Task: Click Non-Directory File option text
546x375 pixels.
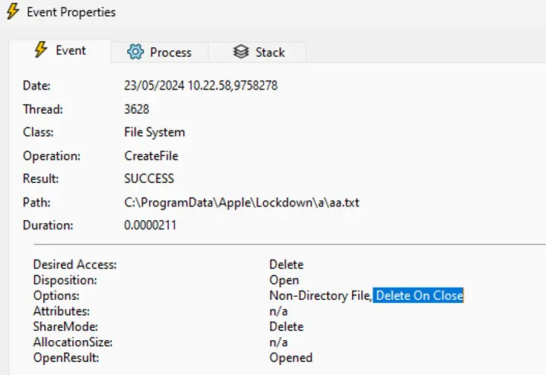Action: tap(320, 296)
